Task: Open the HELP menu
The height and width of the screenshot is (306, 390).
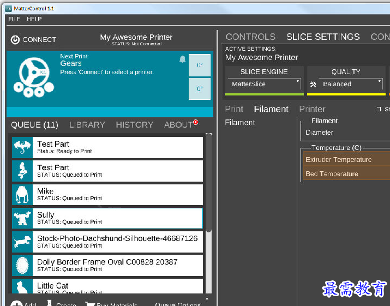Action: pos(34,19)
